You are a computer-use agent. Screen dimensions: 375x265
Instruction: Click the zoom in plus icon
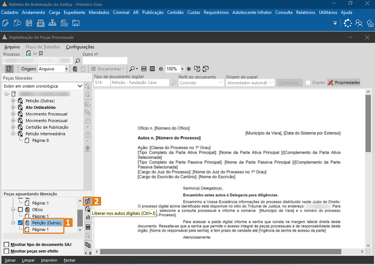(189, 69)
